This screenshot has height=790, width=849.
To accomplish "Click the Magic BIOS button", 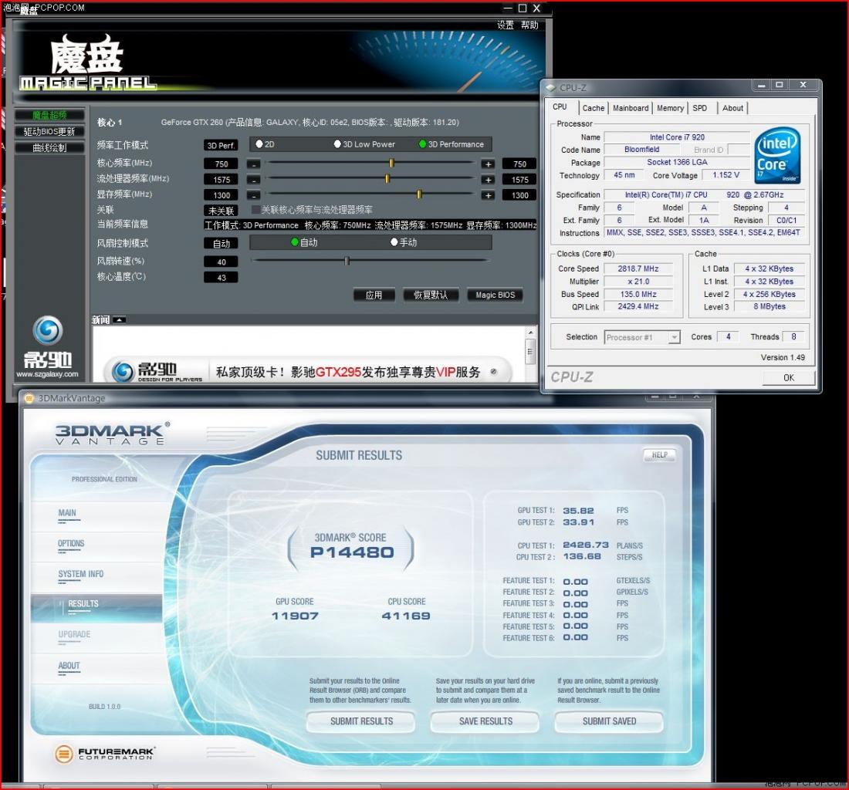I will (495, 295).
